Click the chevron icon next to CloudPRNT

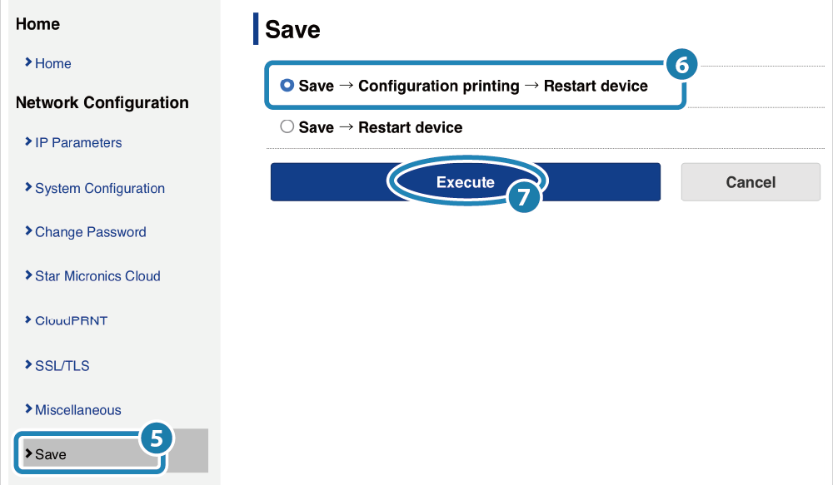tap(28, 319)
